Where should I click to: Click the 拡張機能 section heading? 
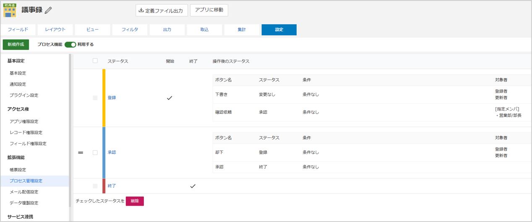[x=16, y=157]
